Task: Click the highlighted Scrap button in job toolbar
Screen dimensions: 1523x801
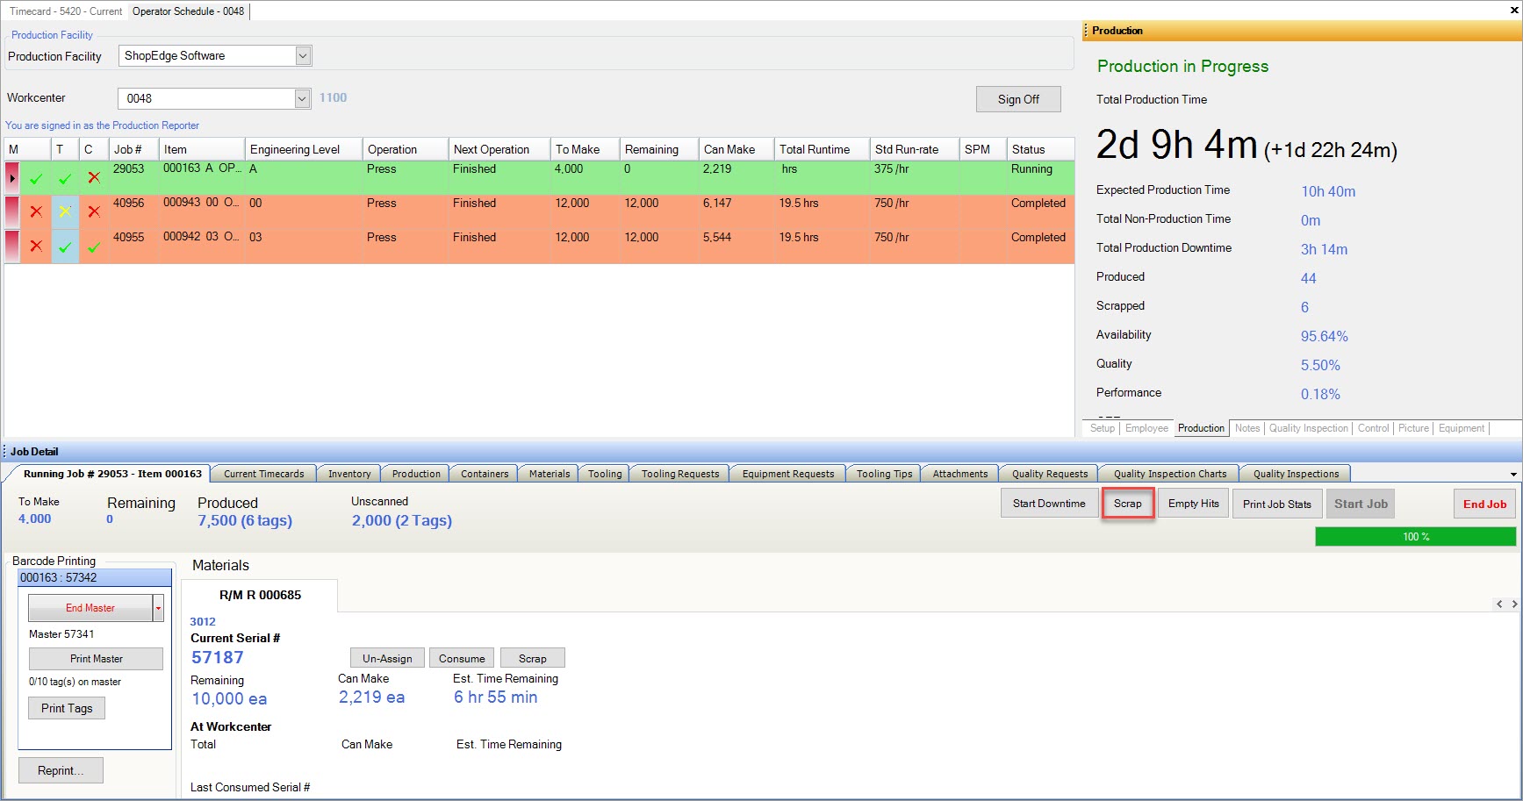Action: (x=1128, y=504)
